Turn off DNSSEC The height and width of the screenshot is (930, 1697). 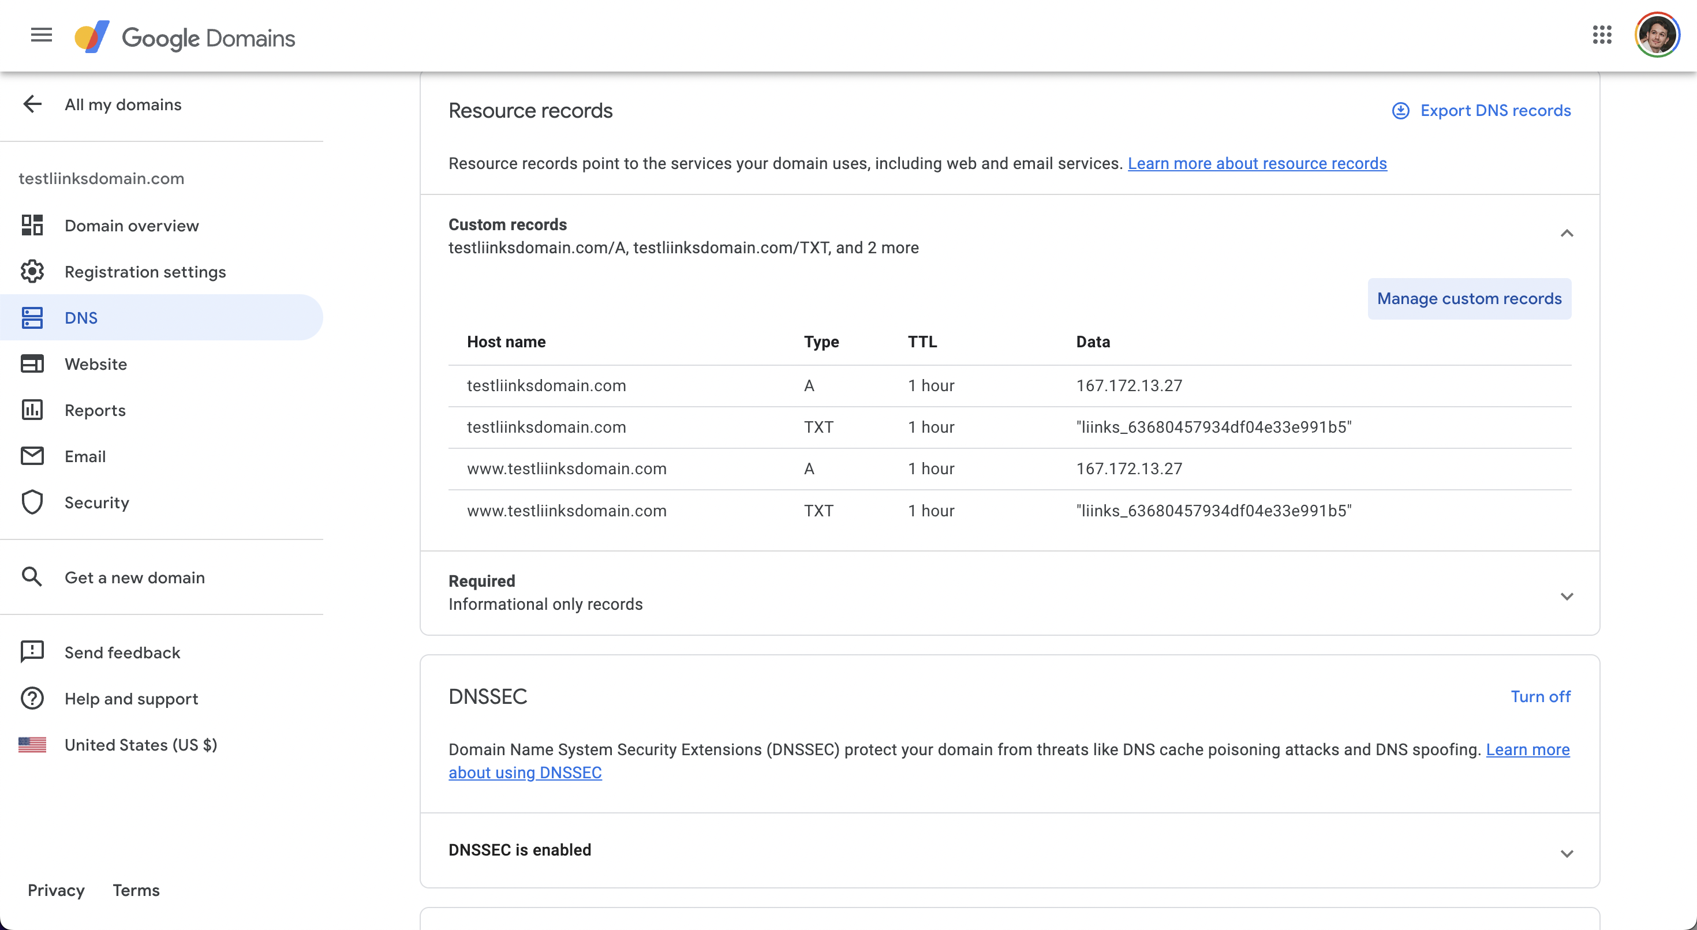tap(1540, 696)
